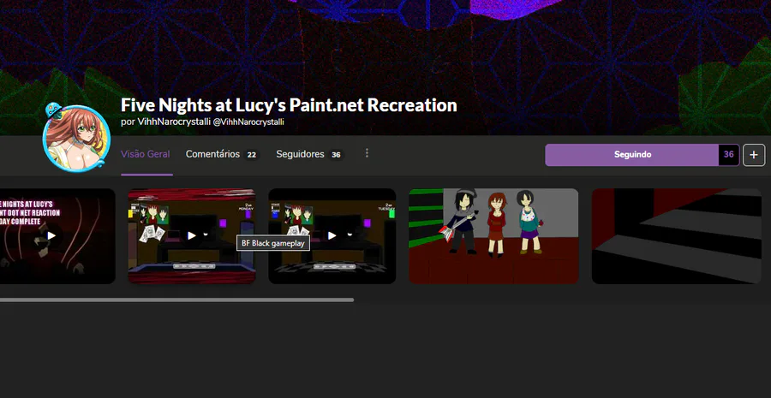Click the Seguindo follow button

[x=632, y=155]
